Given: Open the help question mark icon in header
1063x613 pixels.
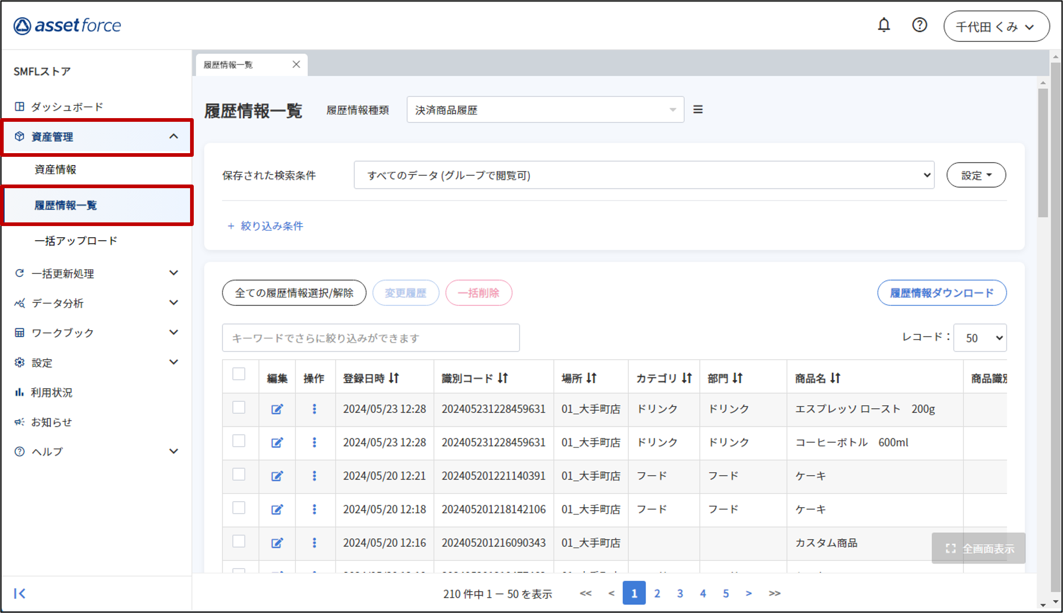Looking at the screenshot, I should (919, 25).
